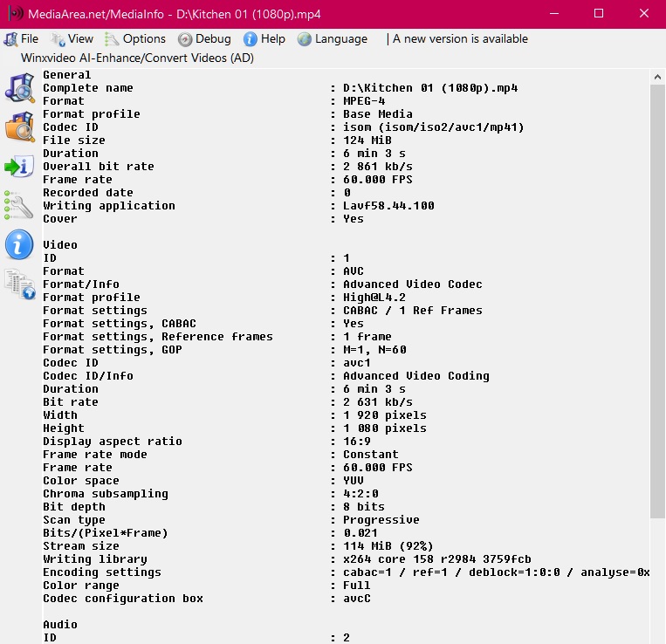666x644 pixels.
Task: Click value 'CABAC / 1 Ref Frames'
Action: pos(412,311)
